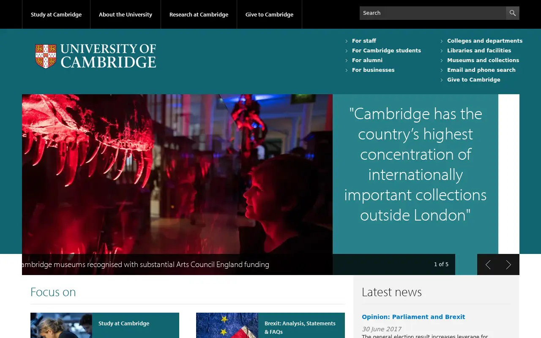Viewport: 541px width, 338px height.
Task: Open the Study at Cambridge menu
Action: 56,14
